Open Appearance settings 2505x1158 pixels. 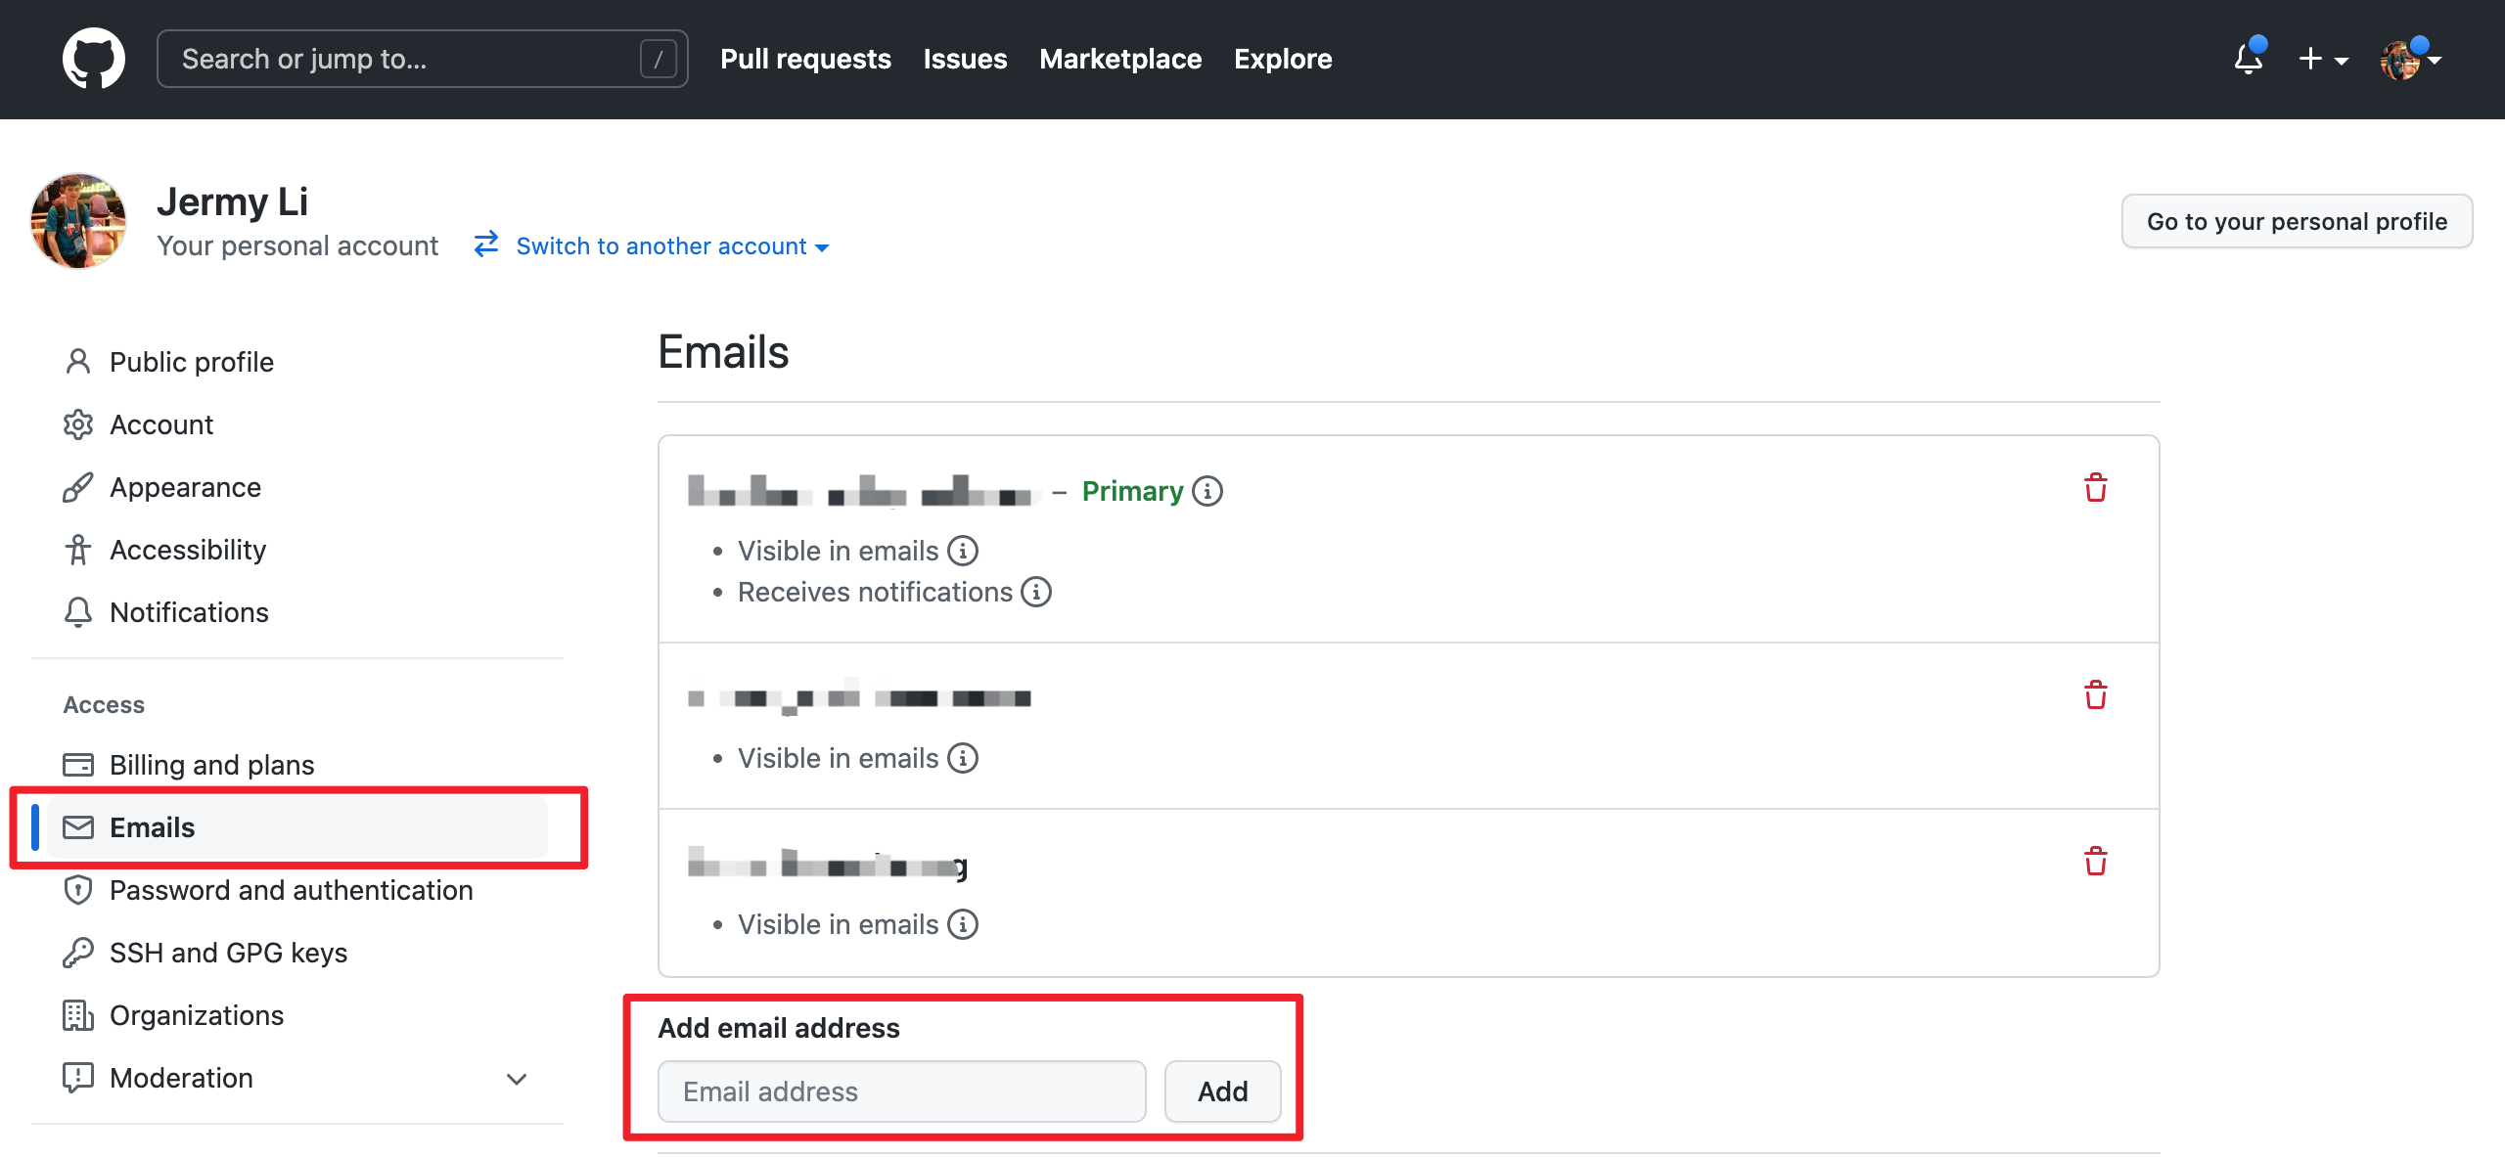pyautogui.click(x=185, y=487)
